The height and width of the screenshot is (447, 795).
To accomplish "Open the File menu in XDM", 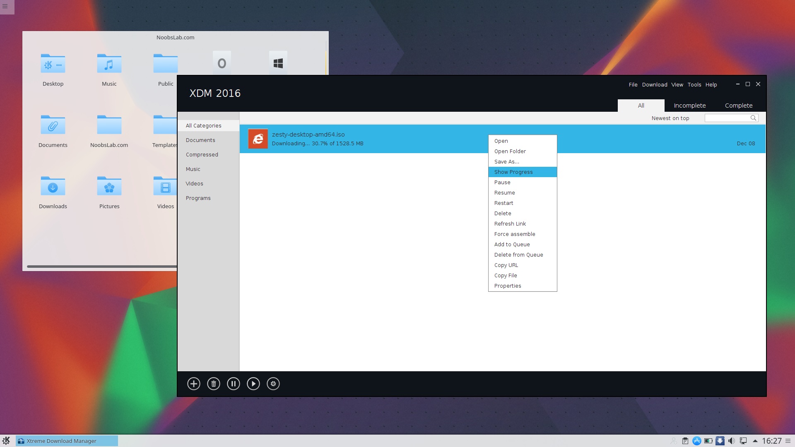I will click(633, 84).
